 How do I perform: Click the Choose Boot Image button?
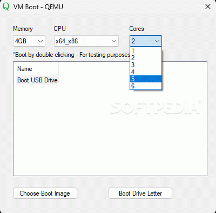pos(45,193)
